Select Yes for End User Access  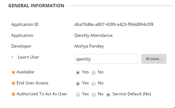point(78,84)
